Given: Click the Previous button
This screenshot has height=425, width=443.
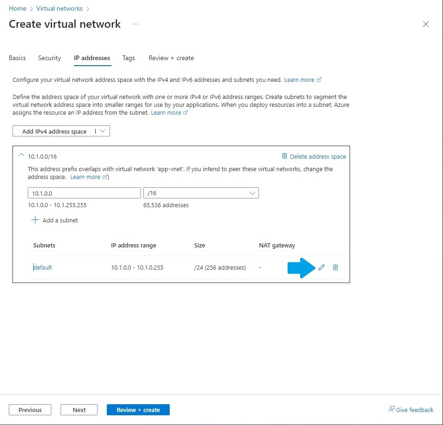Looking at the screenshot, I should pos(30,410).
